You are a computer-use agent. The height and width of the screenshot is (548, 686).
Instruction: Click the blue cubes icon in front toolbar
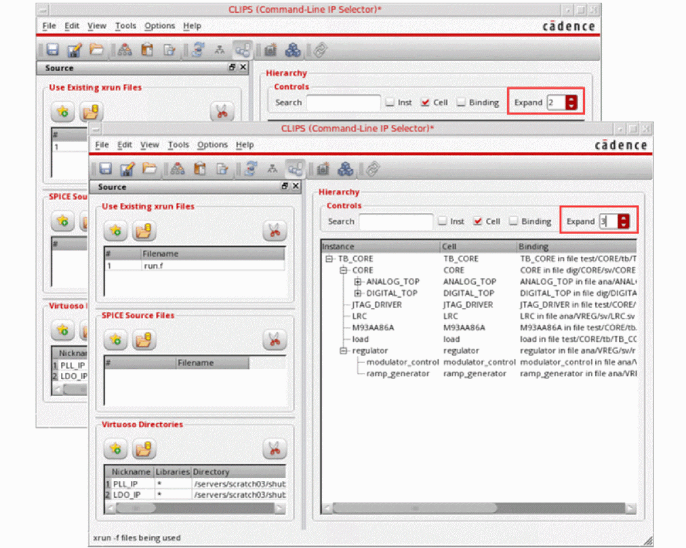(x=345, y=168)
